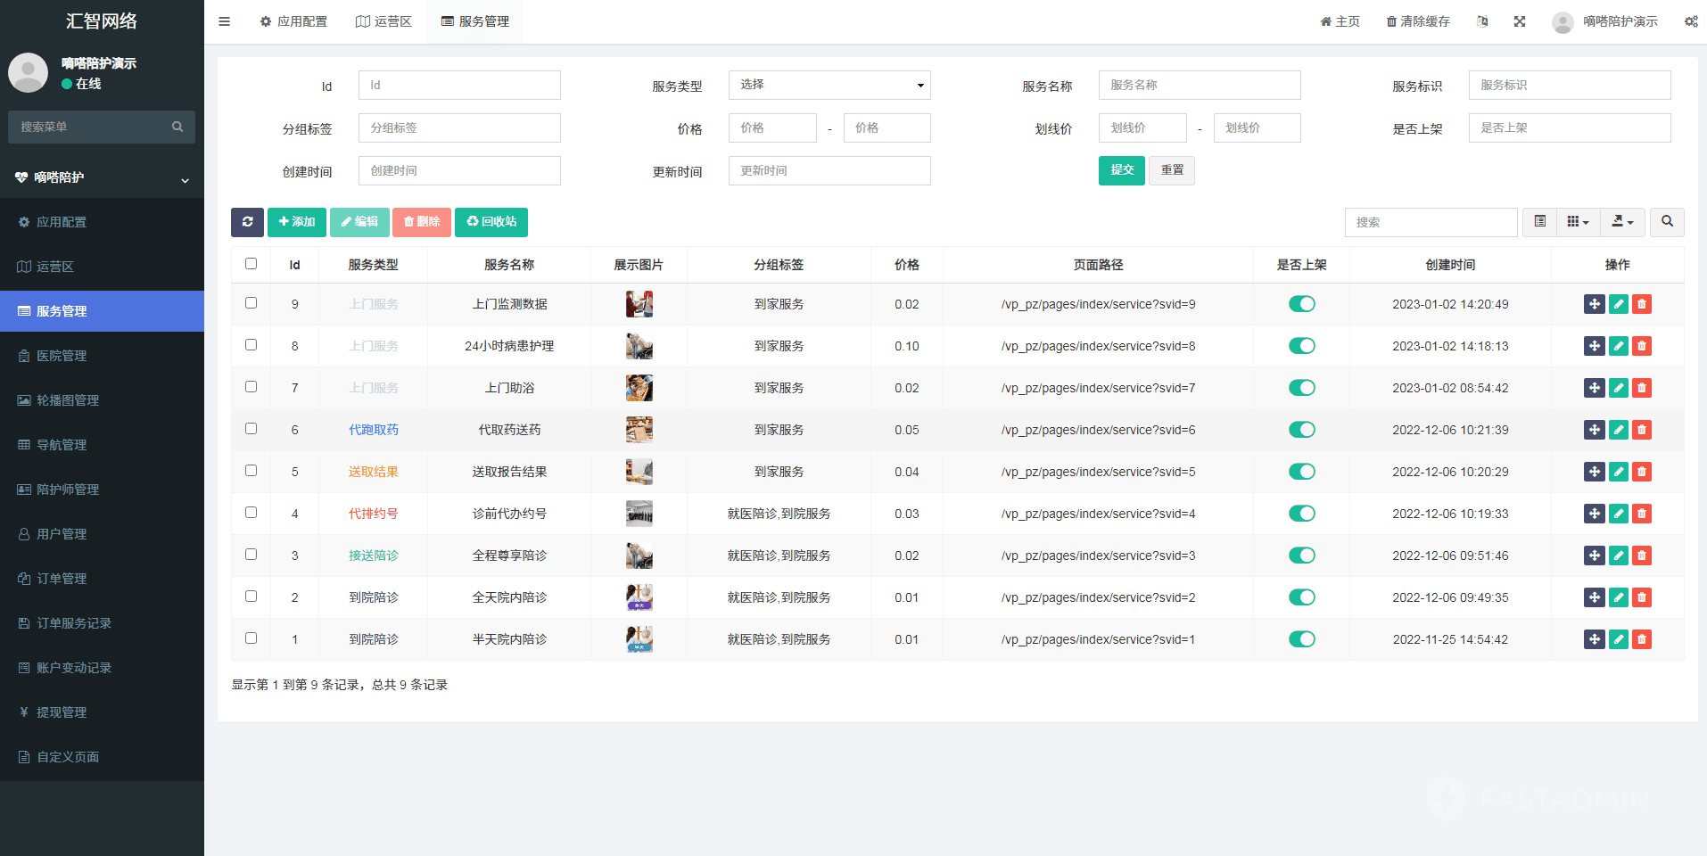Click green edit pencil icon for row 6

tap(1618, 430)
